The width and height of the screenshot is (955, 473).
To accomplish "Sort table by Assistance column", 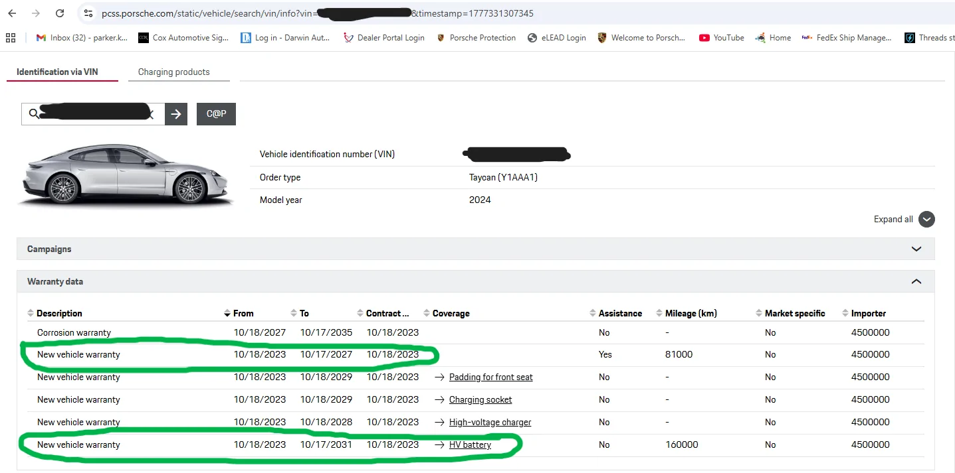I will (616, 313).
